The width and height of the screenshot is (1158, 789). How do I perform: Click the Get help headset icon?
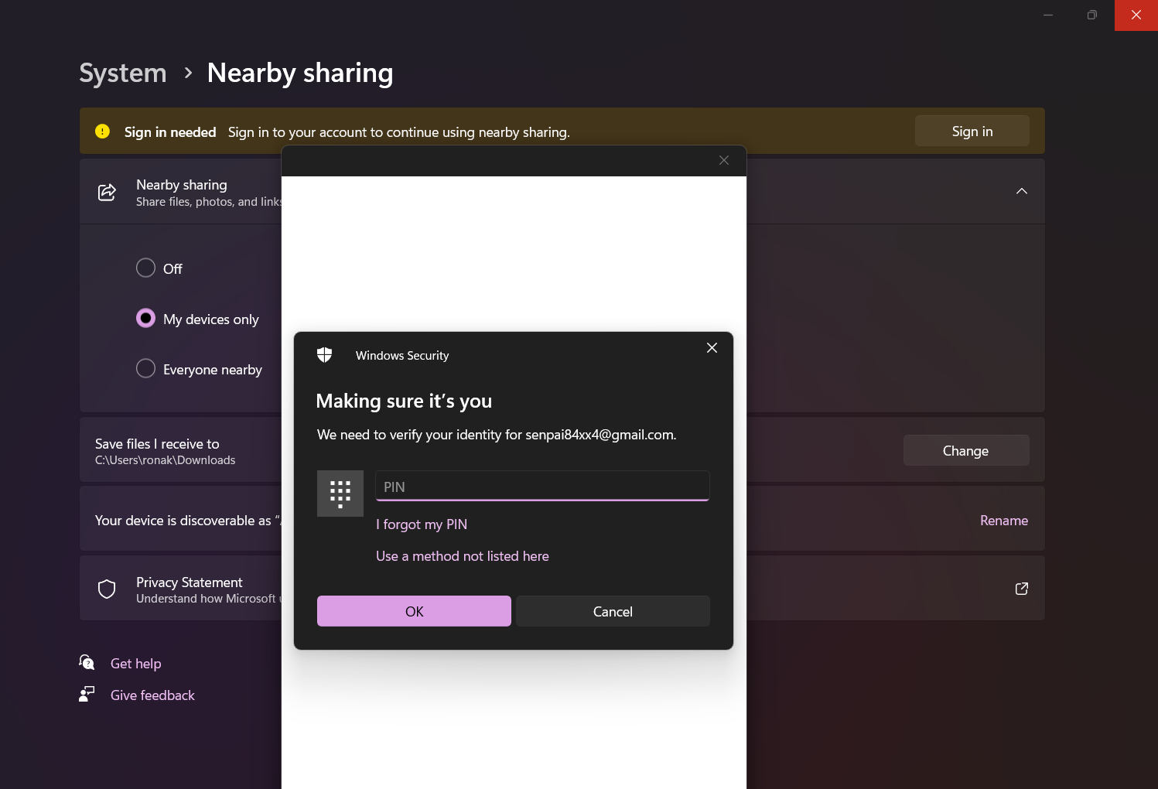(x=87, y=662)
